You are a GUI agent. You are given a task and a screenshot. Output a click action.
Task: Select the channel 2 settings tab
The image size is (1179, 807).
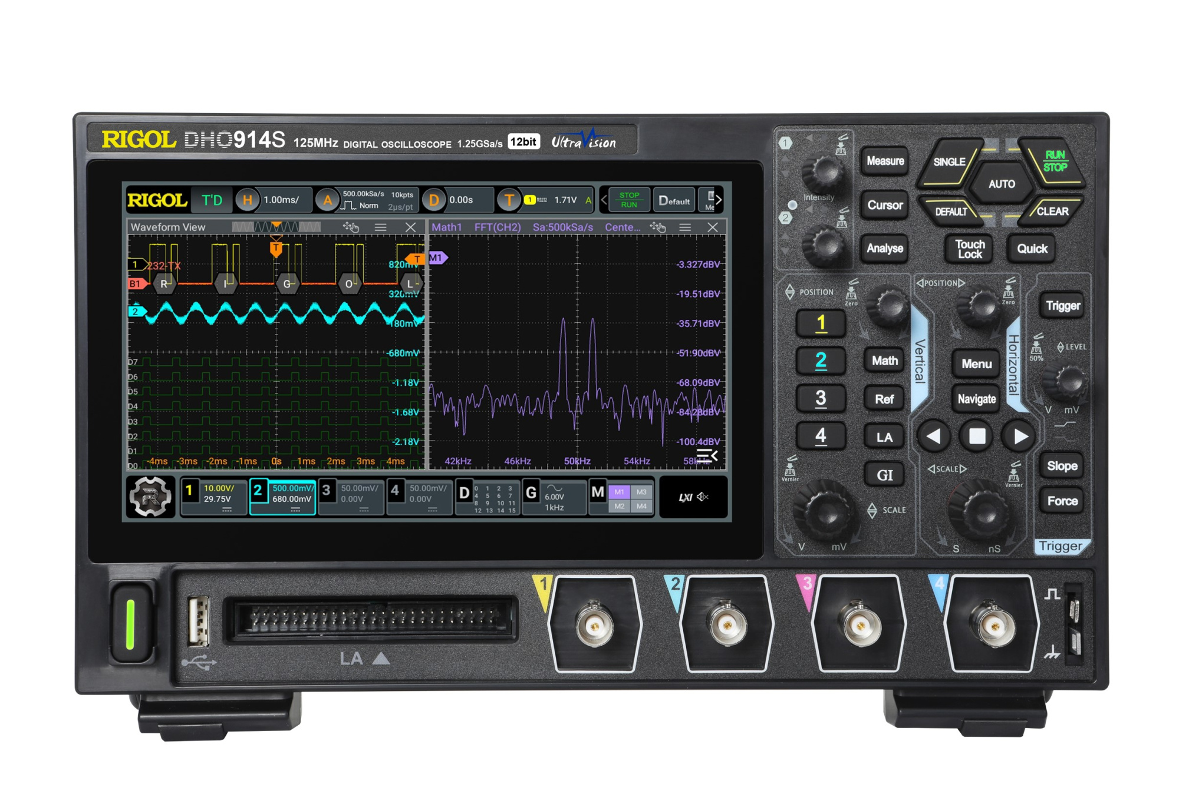[x=282, y=497]
